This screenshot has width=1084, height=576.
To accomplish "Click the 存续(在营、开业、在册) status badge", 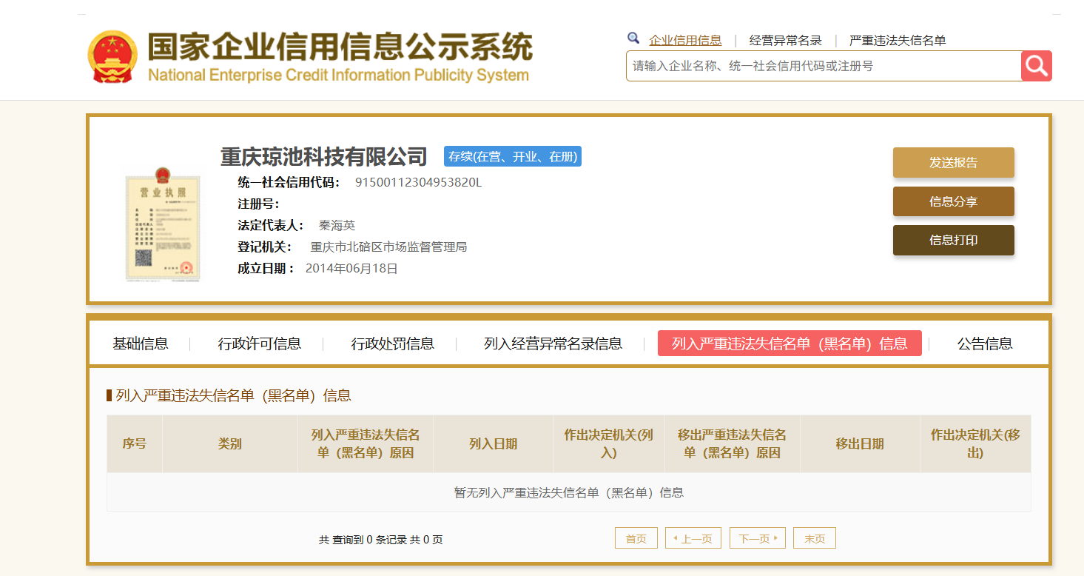I will 513,156.
